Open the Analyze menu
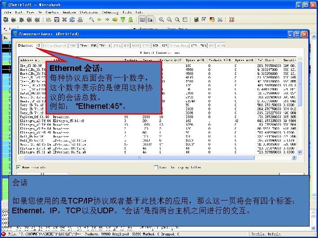318x238 pixels. click(69, 12)
